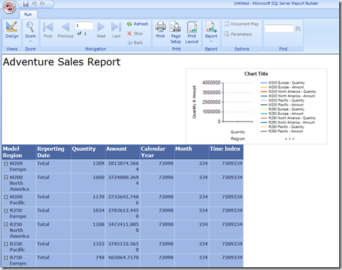The width and height of the screenshot is (342, 270).
Task: Click the Undo arrow in quick access toolbar
Action: 34,4
